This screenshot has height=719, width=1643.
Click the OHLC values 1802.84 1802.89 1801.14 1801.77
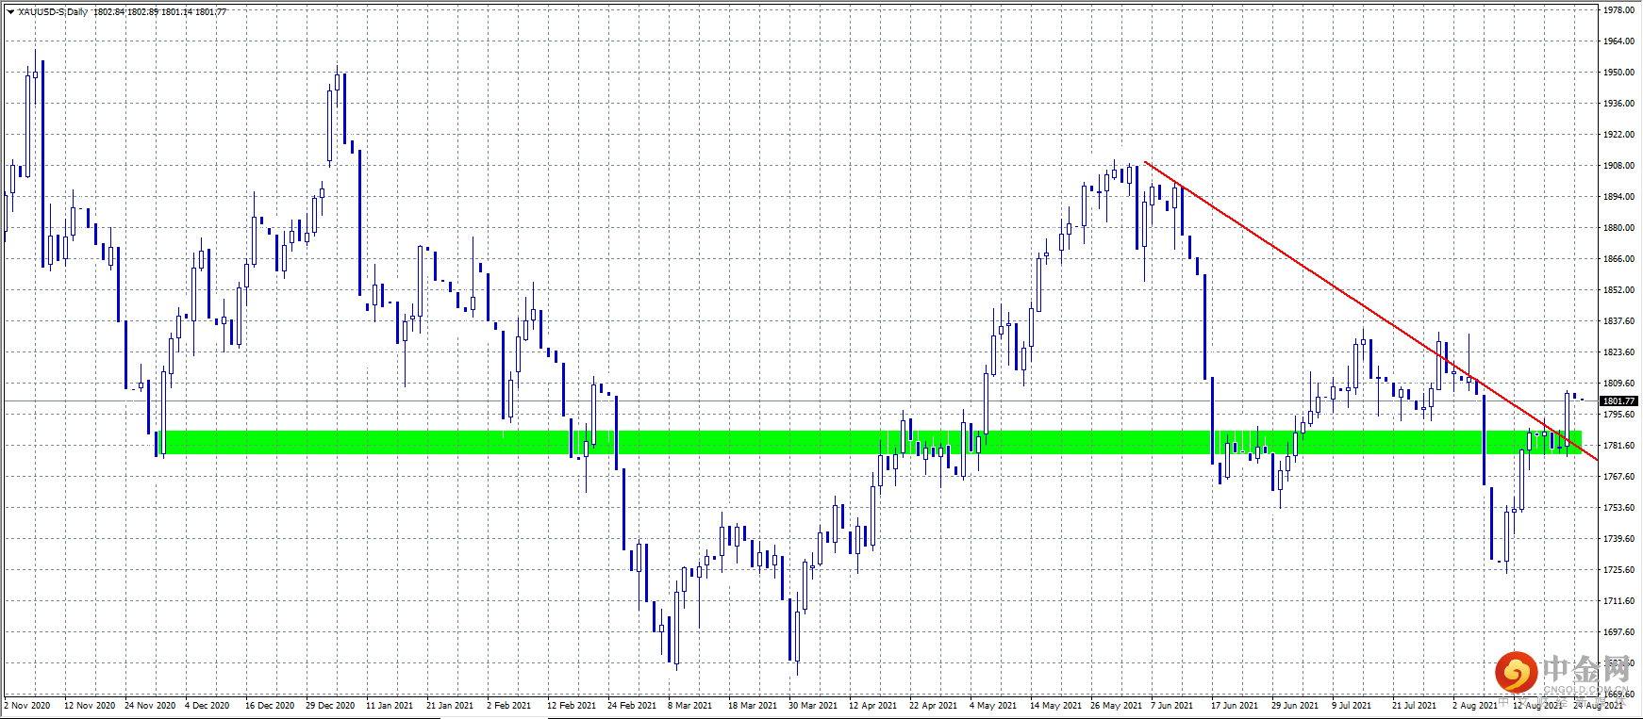(160, 12)
